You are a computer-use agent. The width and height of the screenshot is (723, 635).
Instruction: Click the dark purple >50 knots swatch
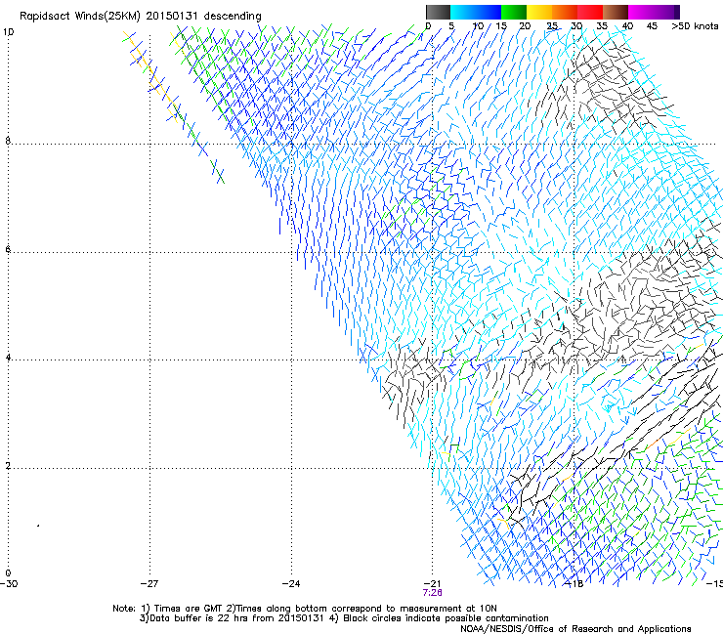click(x=677, y=12)
